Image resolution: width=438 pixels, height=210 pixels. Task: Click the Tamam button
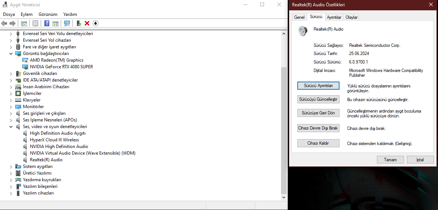pyautogui.click(x=390, y=160)
